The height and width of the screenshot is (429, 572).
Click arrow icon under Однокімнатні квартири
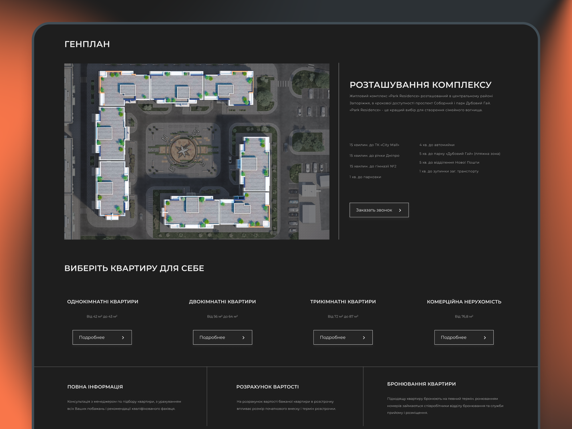point(123,337)
